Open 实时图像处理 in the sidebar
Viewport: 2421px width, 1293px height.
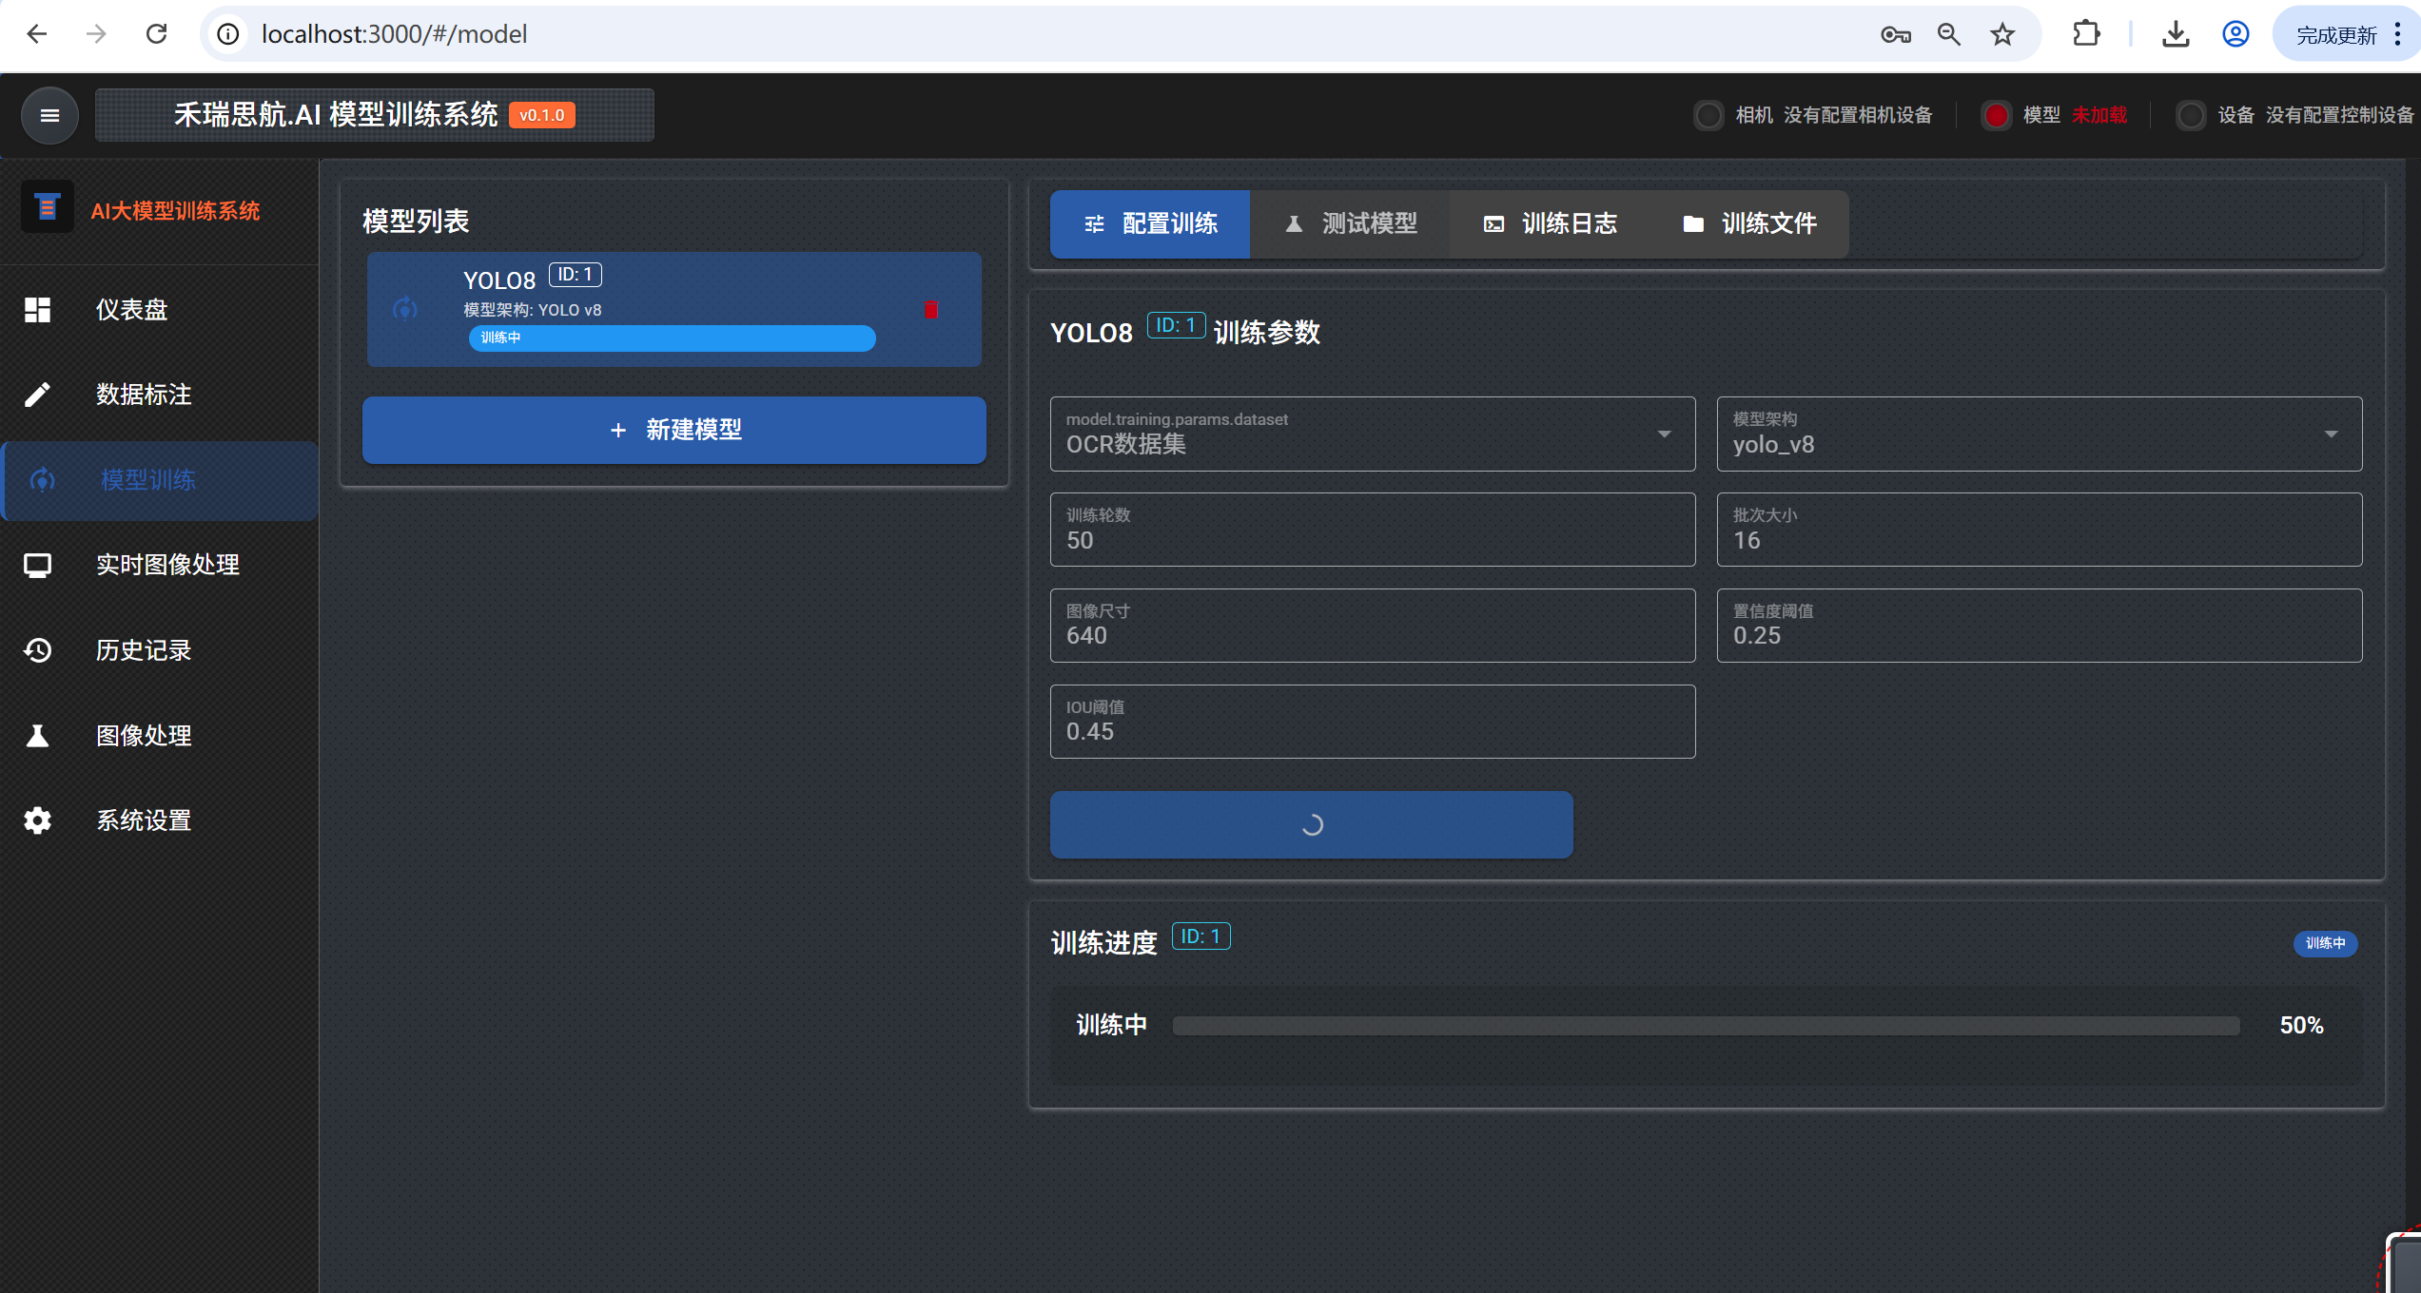pyautogui.click(x=160, y=566)
